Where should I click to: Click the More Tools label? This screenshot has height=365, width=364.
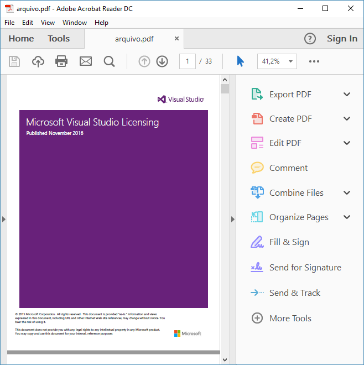coord(290,318)
